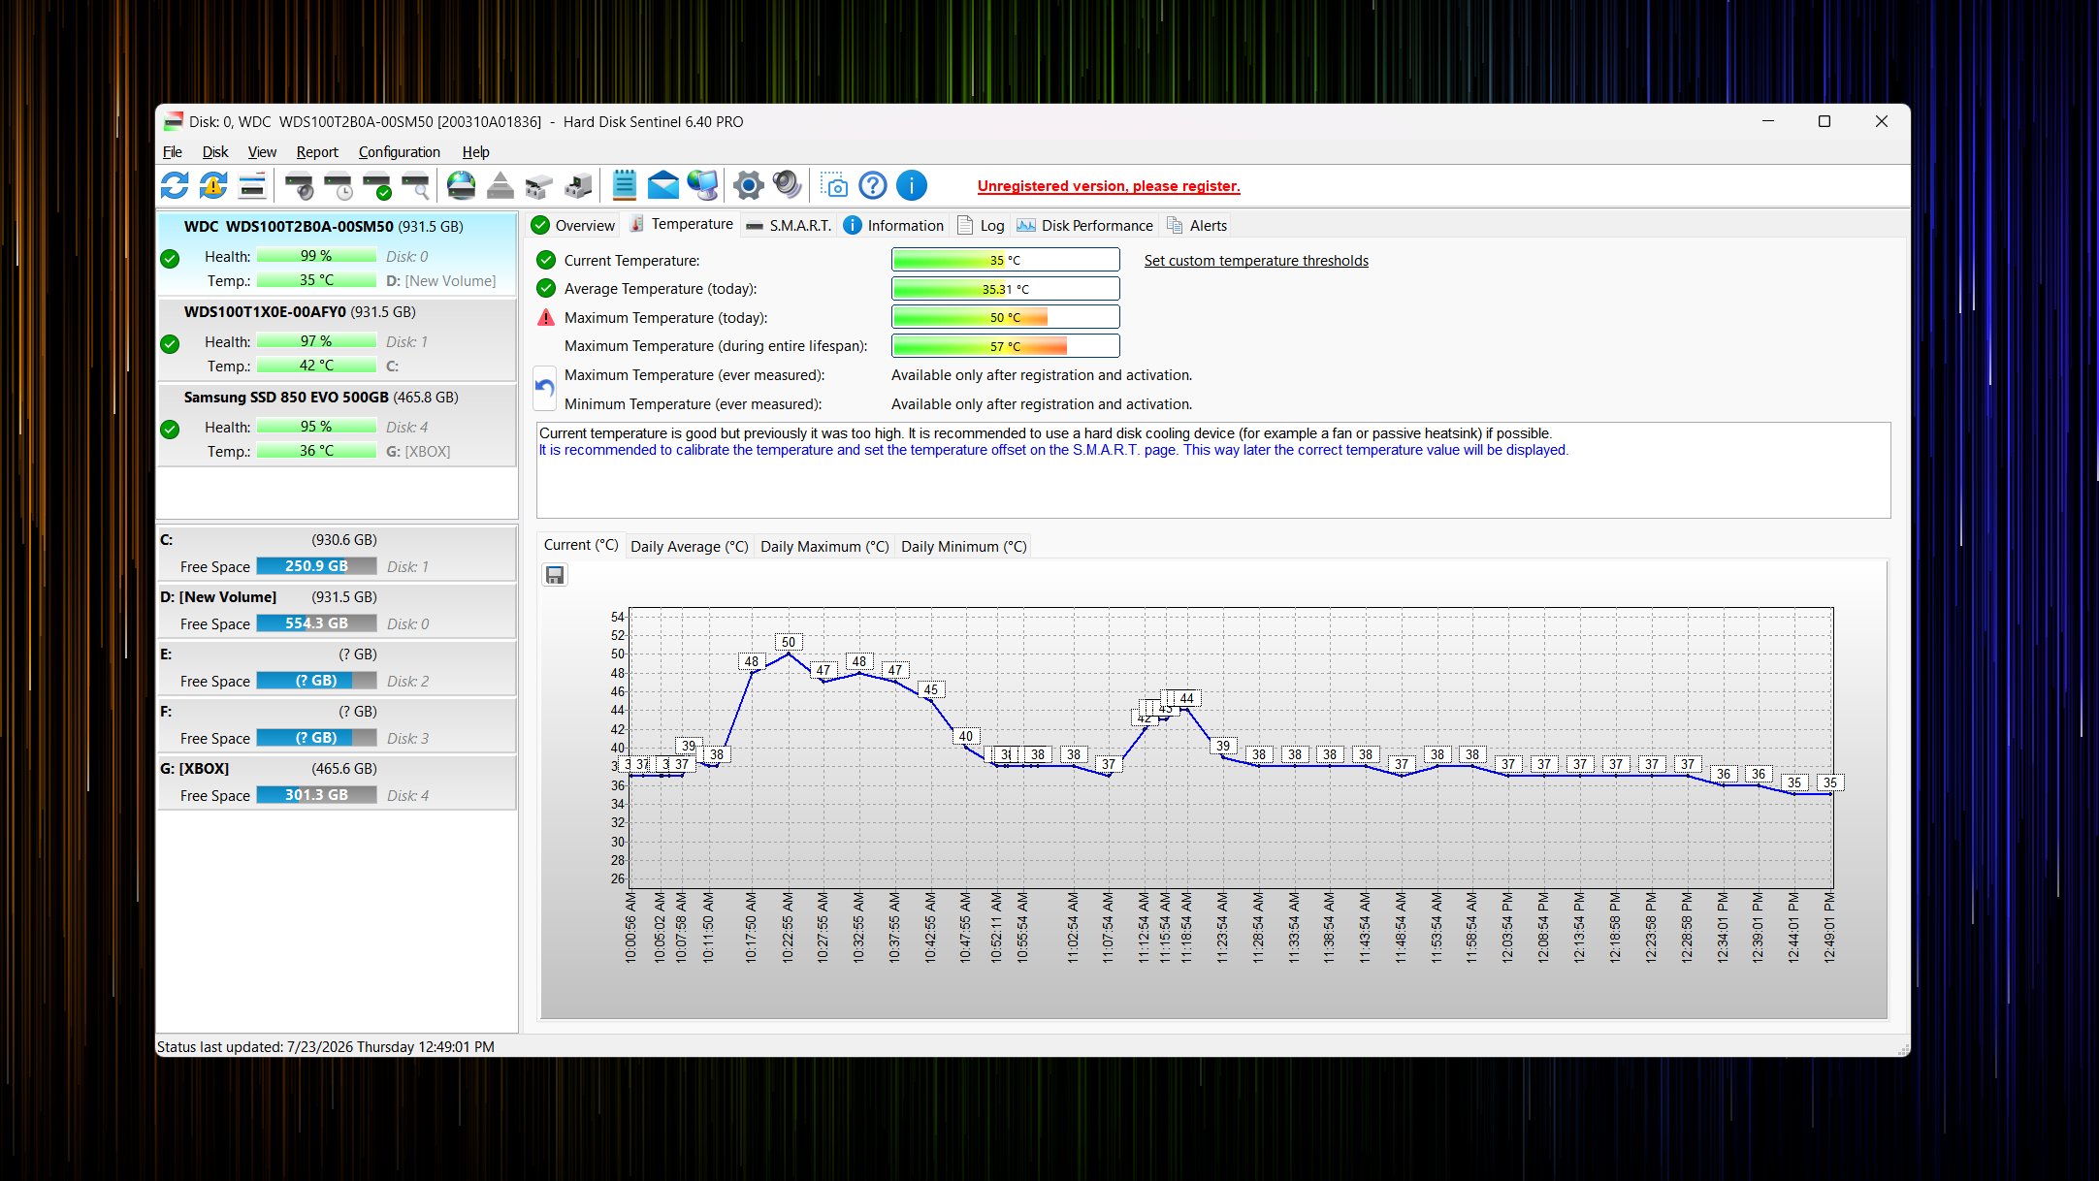Click the grey eject drive icon
The width and height of the screenshot is (2099, 1181).
[x=501, y=185]
